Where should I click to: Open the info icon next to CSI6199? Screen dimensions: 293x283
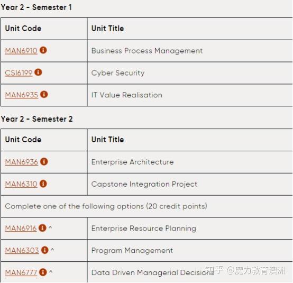[x=38, y=72]
